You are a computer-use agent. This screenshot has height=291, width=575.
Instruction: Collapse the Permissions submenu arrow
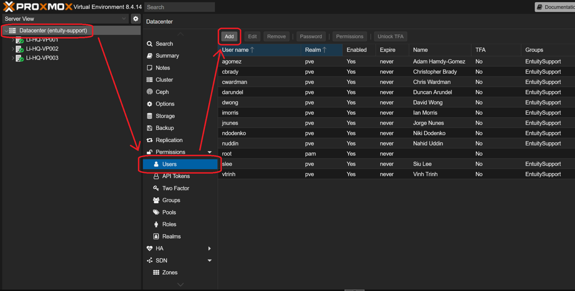[x=209, y=152]
